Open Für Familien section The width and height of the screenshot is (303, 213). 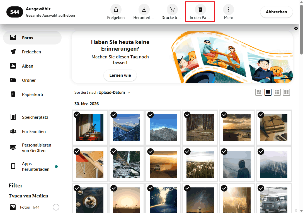pos(34,132)
